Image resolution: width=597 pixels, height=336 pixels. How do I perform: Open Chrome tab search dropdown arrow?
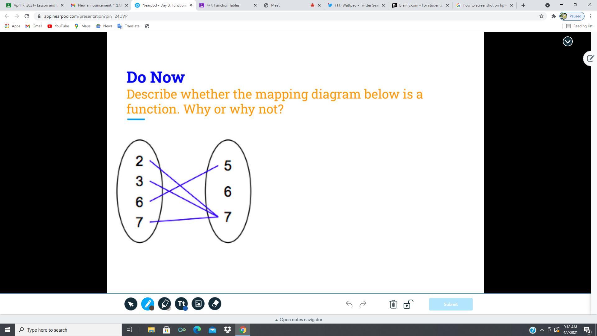coord(548,5)
